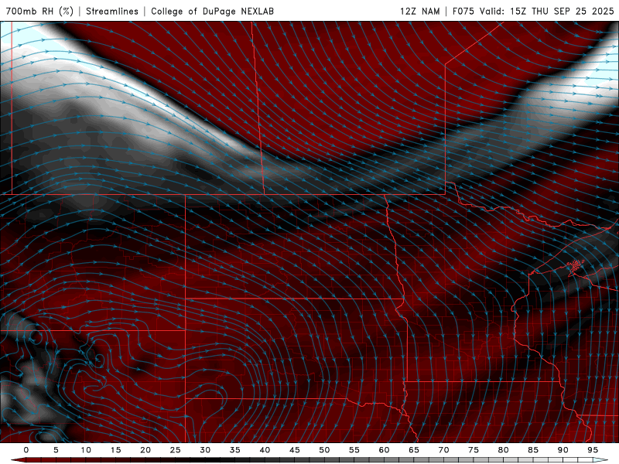
Task: Click the "F075" forecast hour text
Action: (463, 12)
